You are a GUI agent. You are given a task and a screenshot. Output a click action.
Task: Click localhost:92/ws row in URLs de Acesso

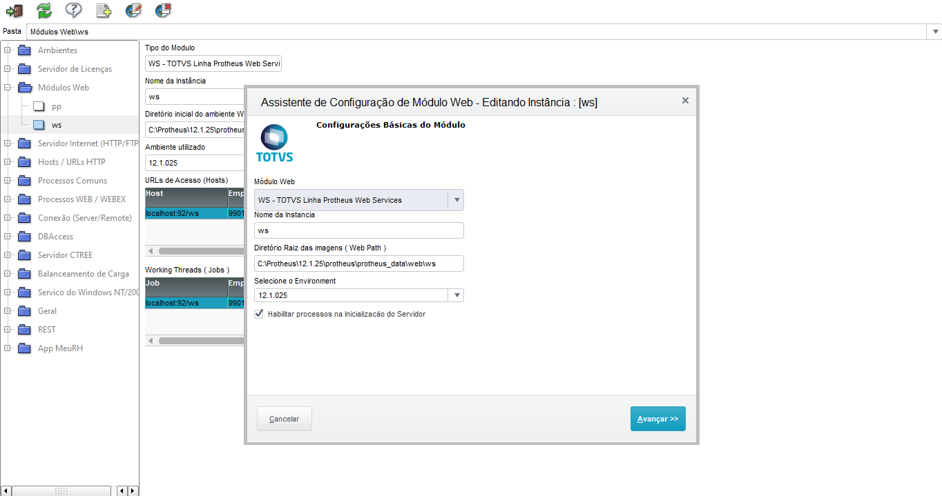click(x=195, y=214)
